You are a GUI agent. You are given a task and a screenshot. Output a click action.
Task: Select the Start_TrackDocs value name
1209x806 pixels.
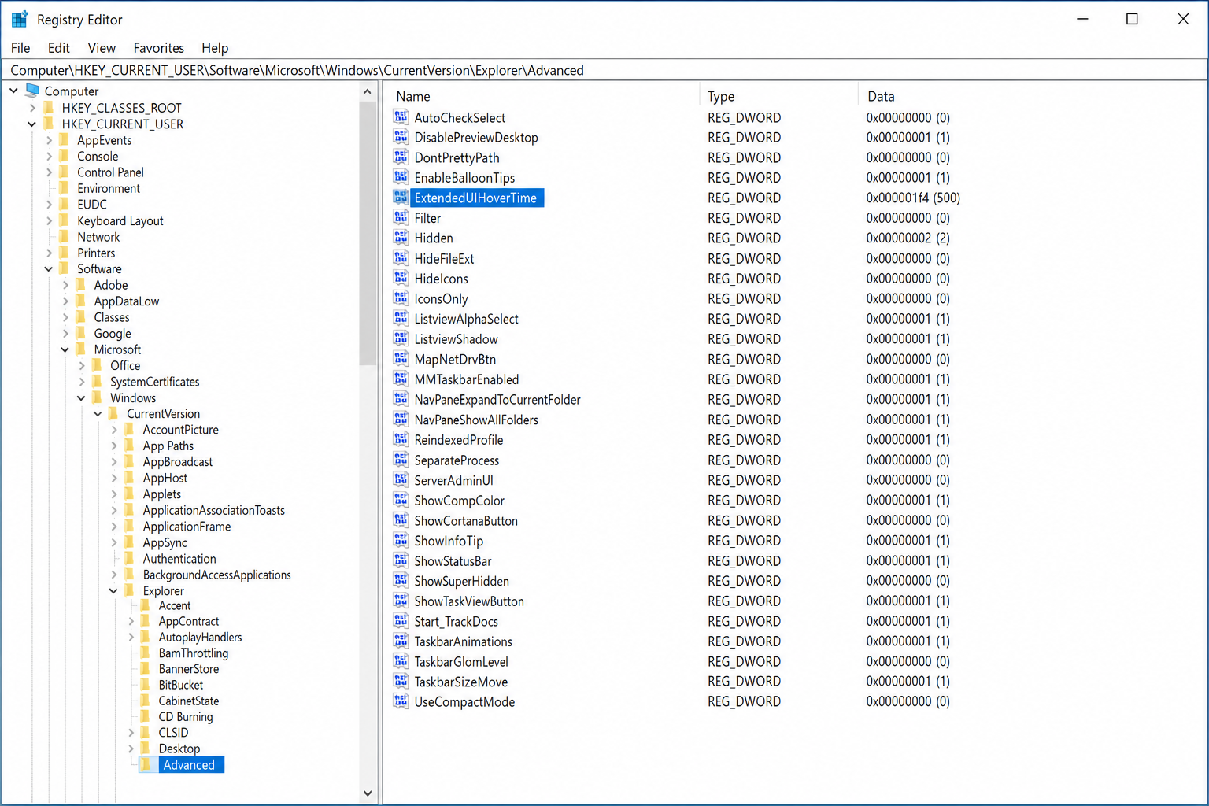pyautogui.click(x=457, y=621)
